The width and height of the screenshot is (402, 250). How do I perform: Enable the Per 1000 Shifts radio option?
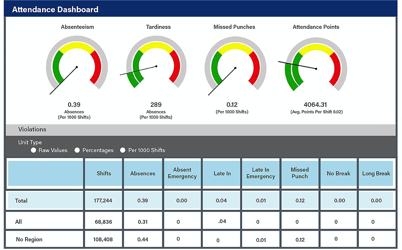tap(123, 150)
